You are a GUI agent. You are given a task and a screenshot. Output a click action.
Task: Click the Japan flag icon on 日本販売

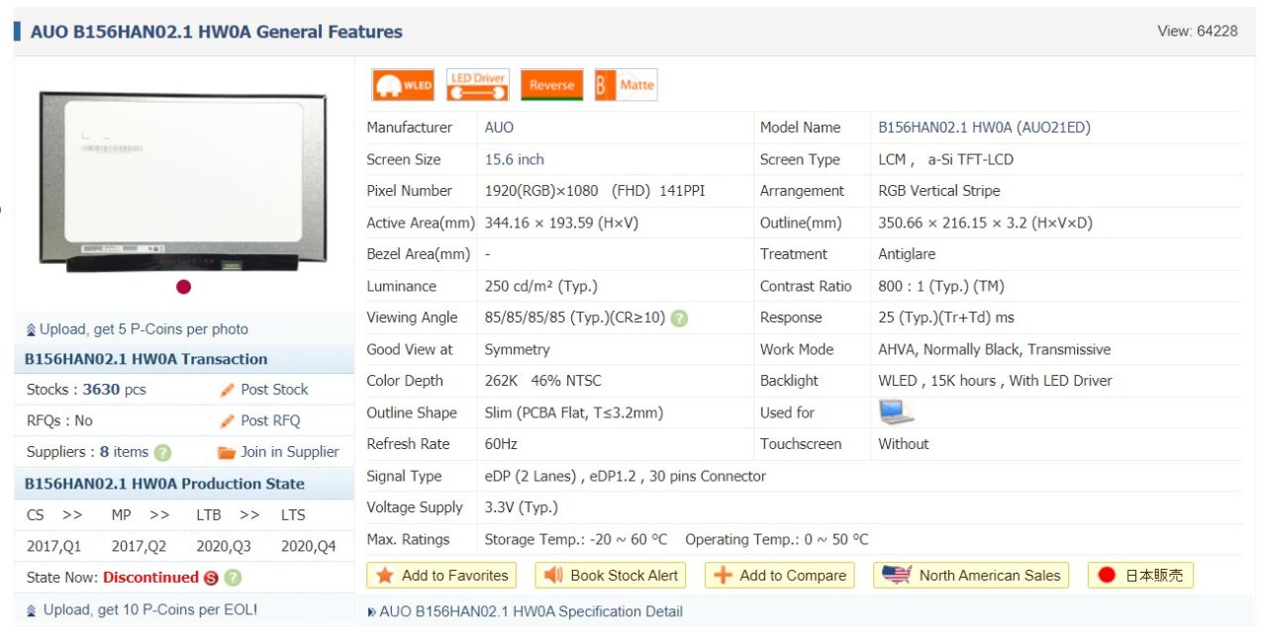[x=1107, y=576]
